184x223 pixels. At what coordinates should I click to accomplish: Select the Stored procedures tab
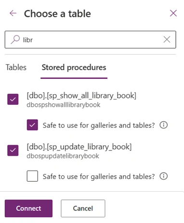click(74, 67)
